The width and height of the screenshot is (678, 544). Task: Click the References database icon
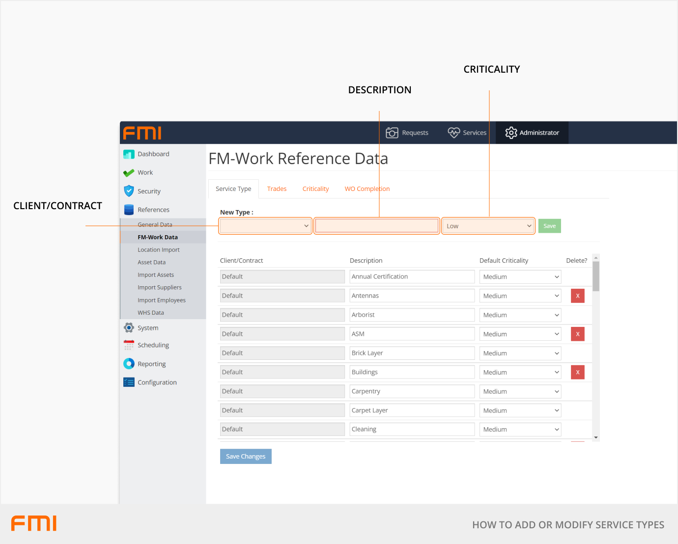[129, 210]
